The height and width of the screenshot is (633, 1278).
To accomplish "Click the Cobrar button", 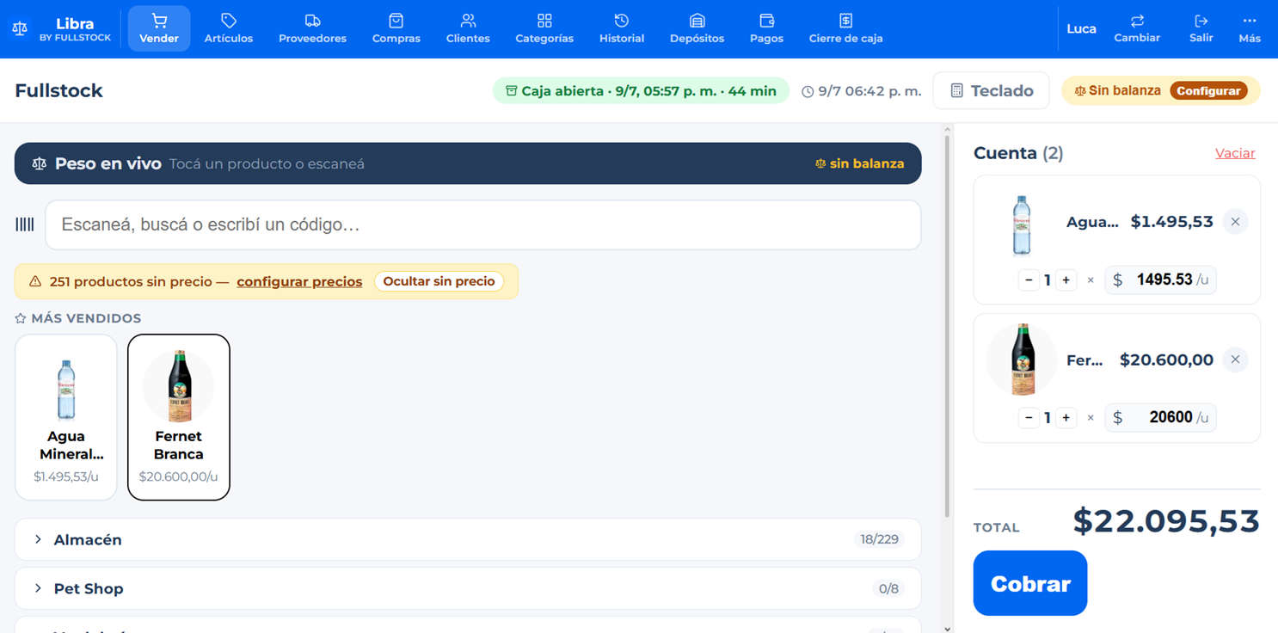I will pyautogui.click(x=1030, y=583).
